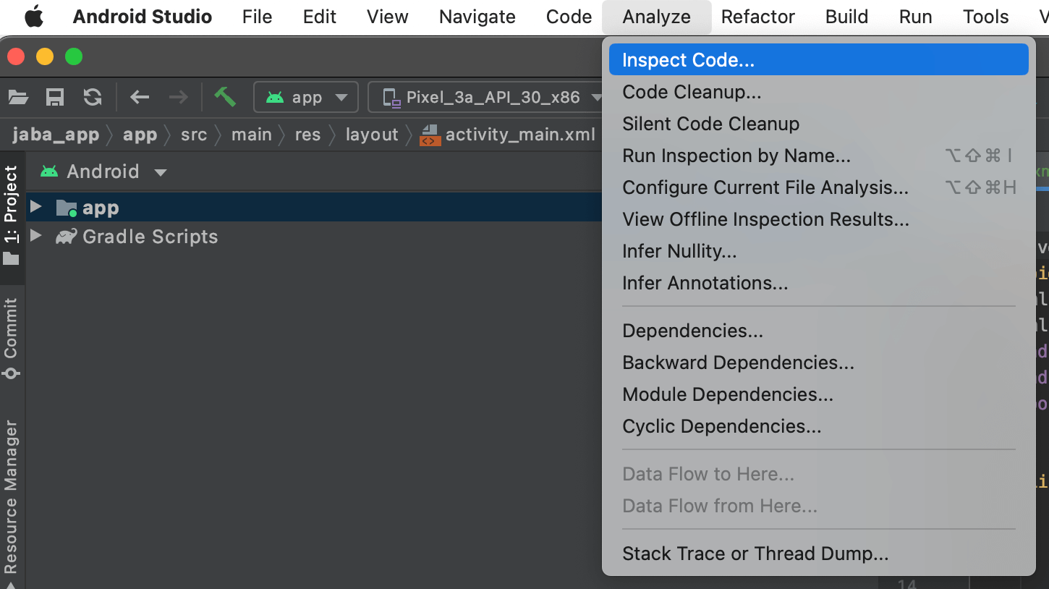Open the Code menu
The image size is (1049, 589).
click(569, 17)
